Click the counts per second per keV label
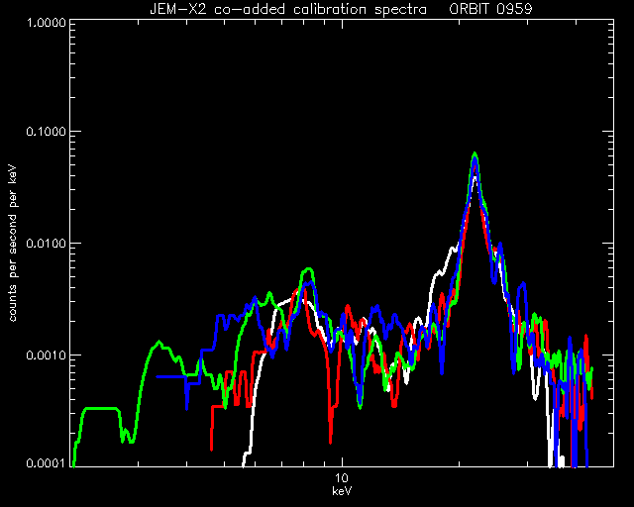 pos(13,243)
